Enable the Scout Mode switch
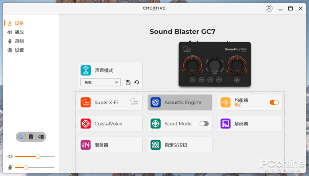This screenshot has height=176, width=309. (204, 124)
